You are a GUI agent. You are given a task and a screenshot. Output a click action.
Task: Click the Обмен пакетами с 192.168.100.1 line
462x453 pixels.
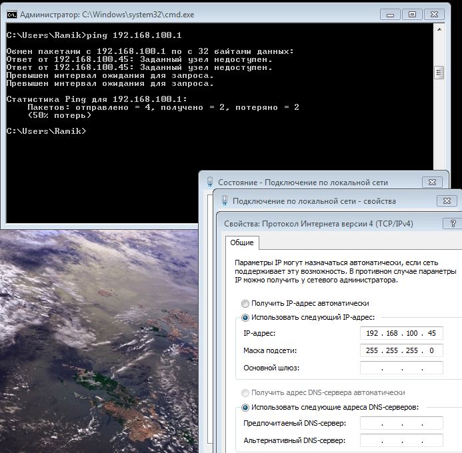tap(150, 51)
